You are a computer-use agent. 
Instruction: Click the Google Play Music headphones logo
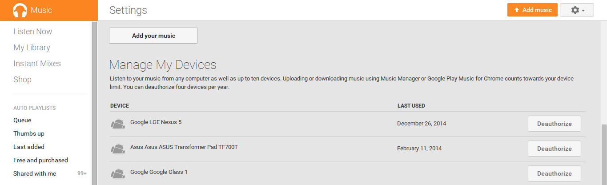click(20, 10)
